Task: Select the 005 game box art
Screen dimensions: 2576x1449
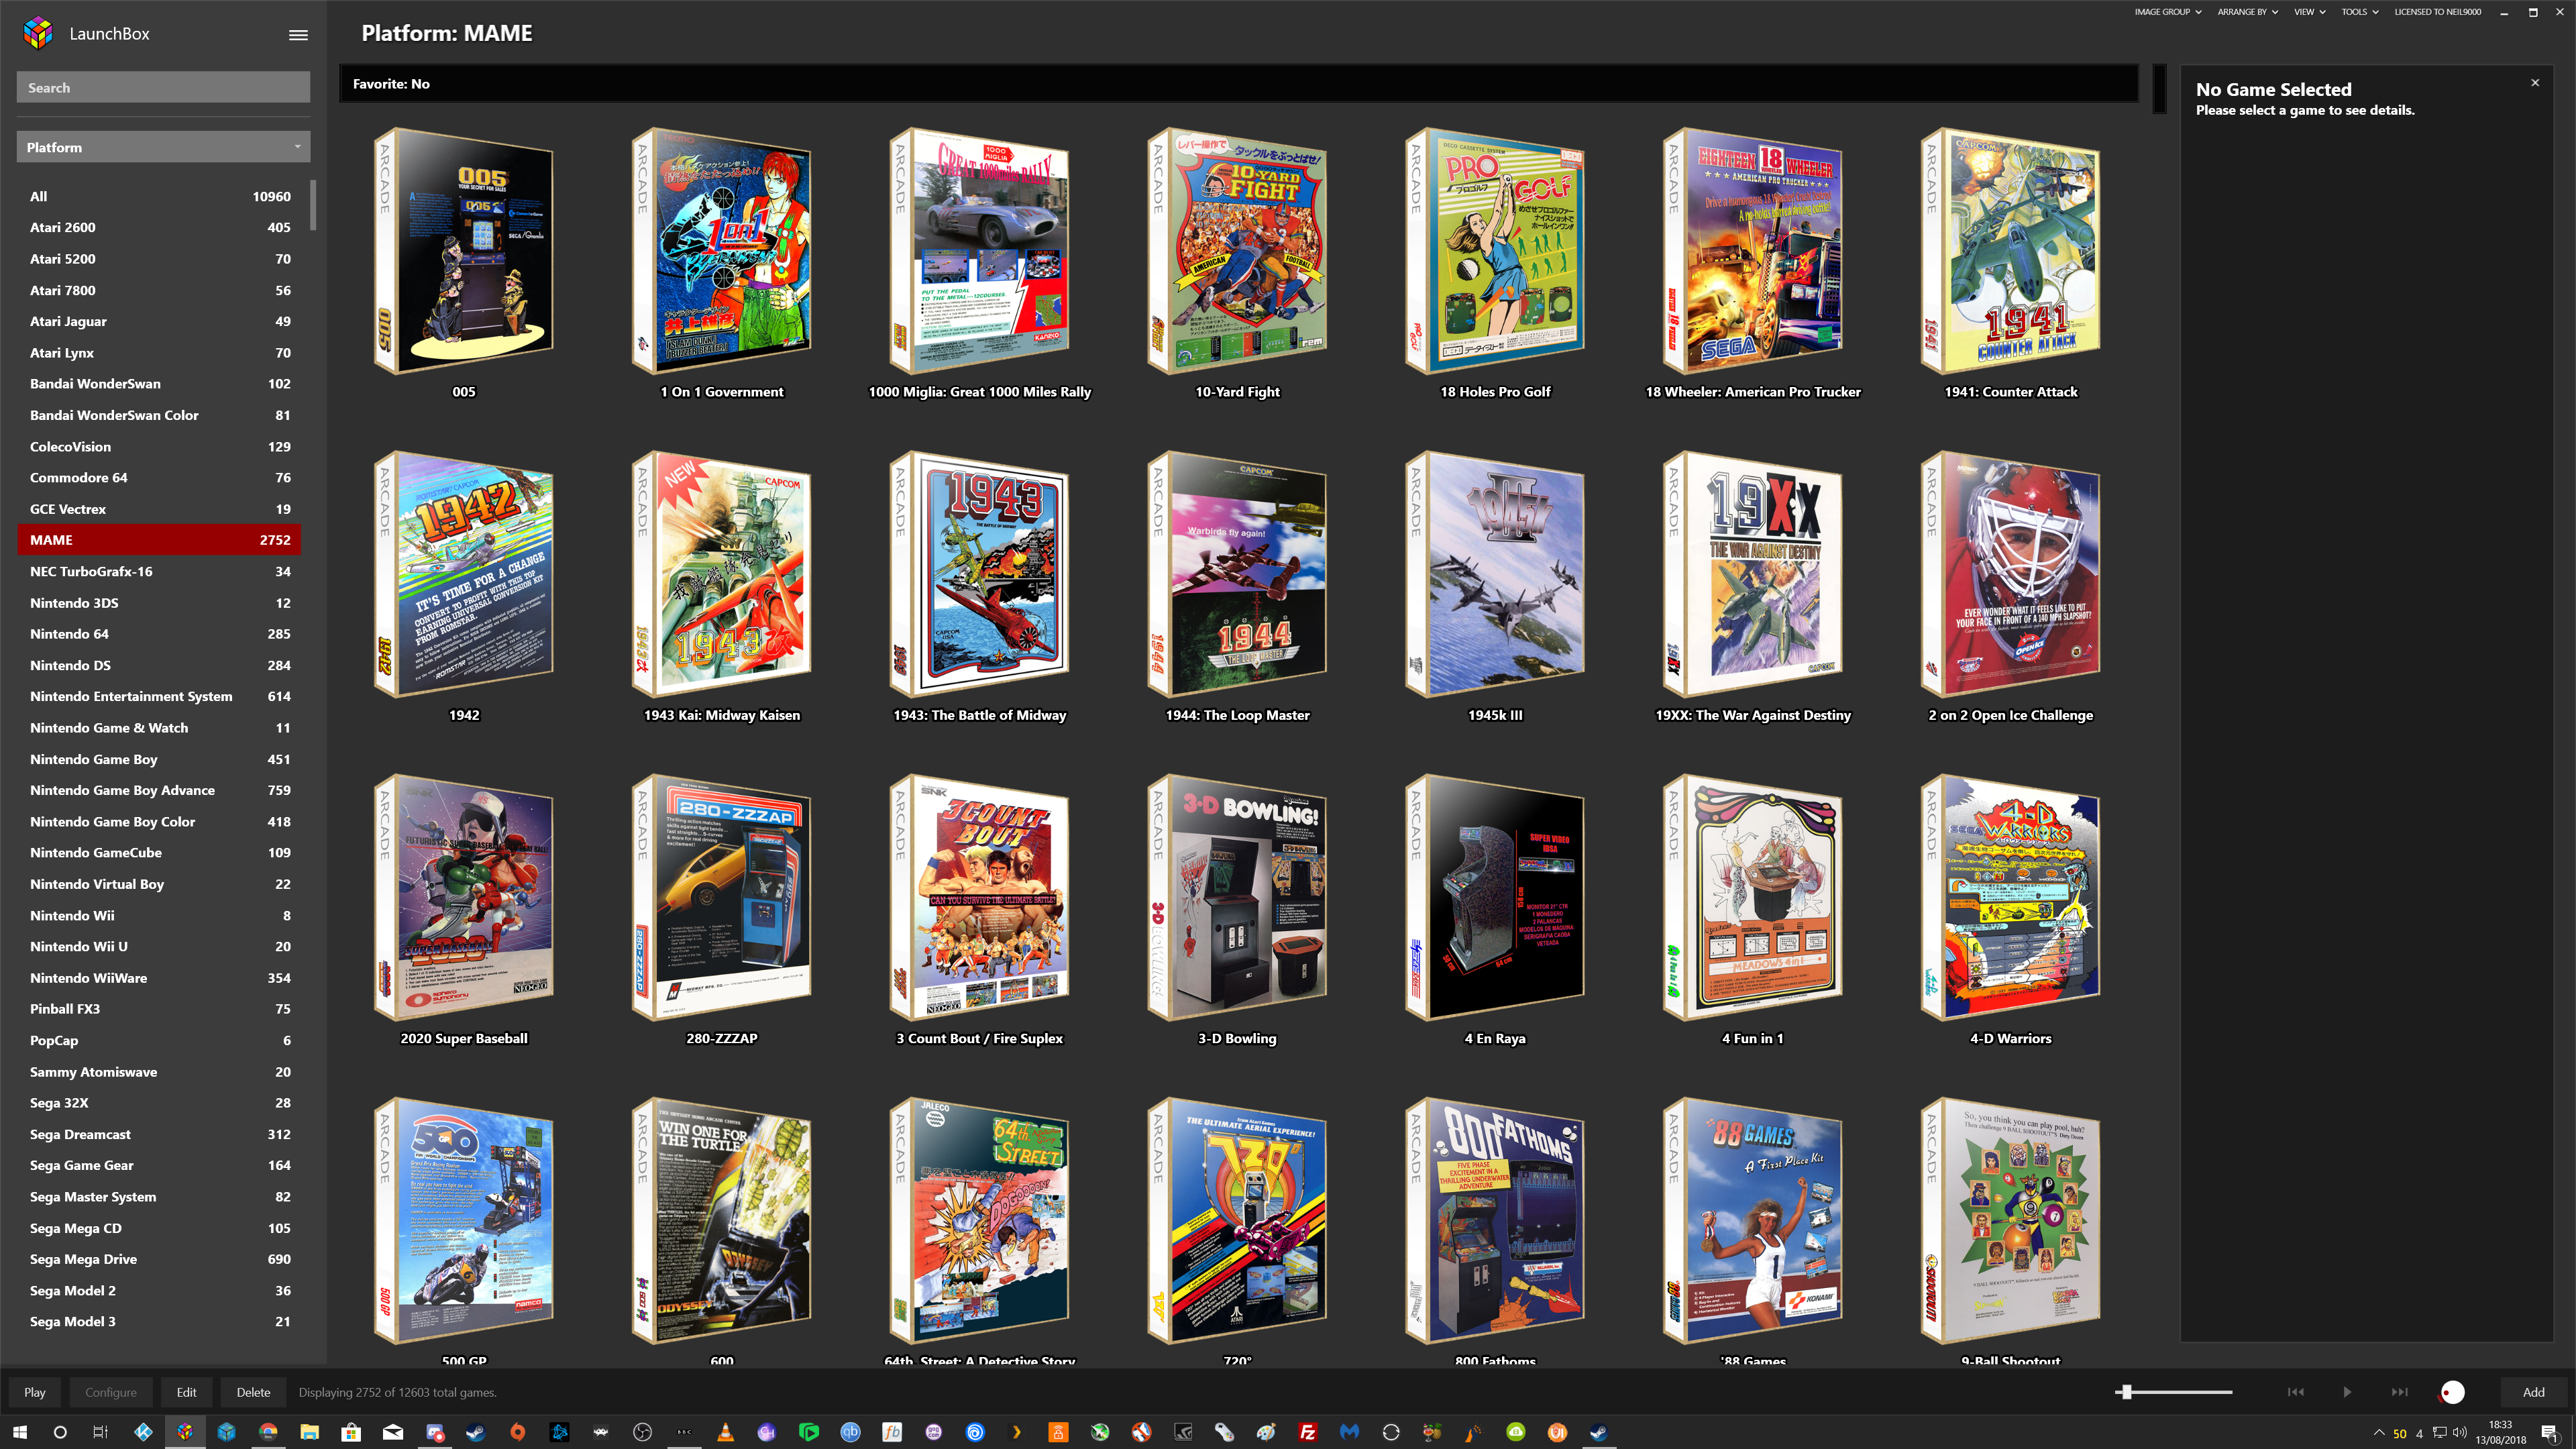Action: pos(464,250)
